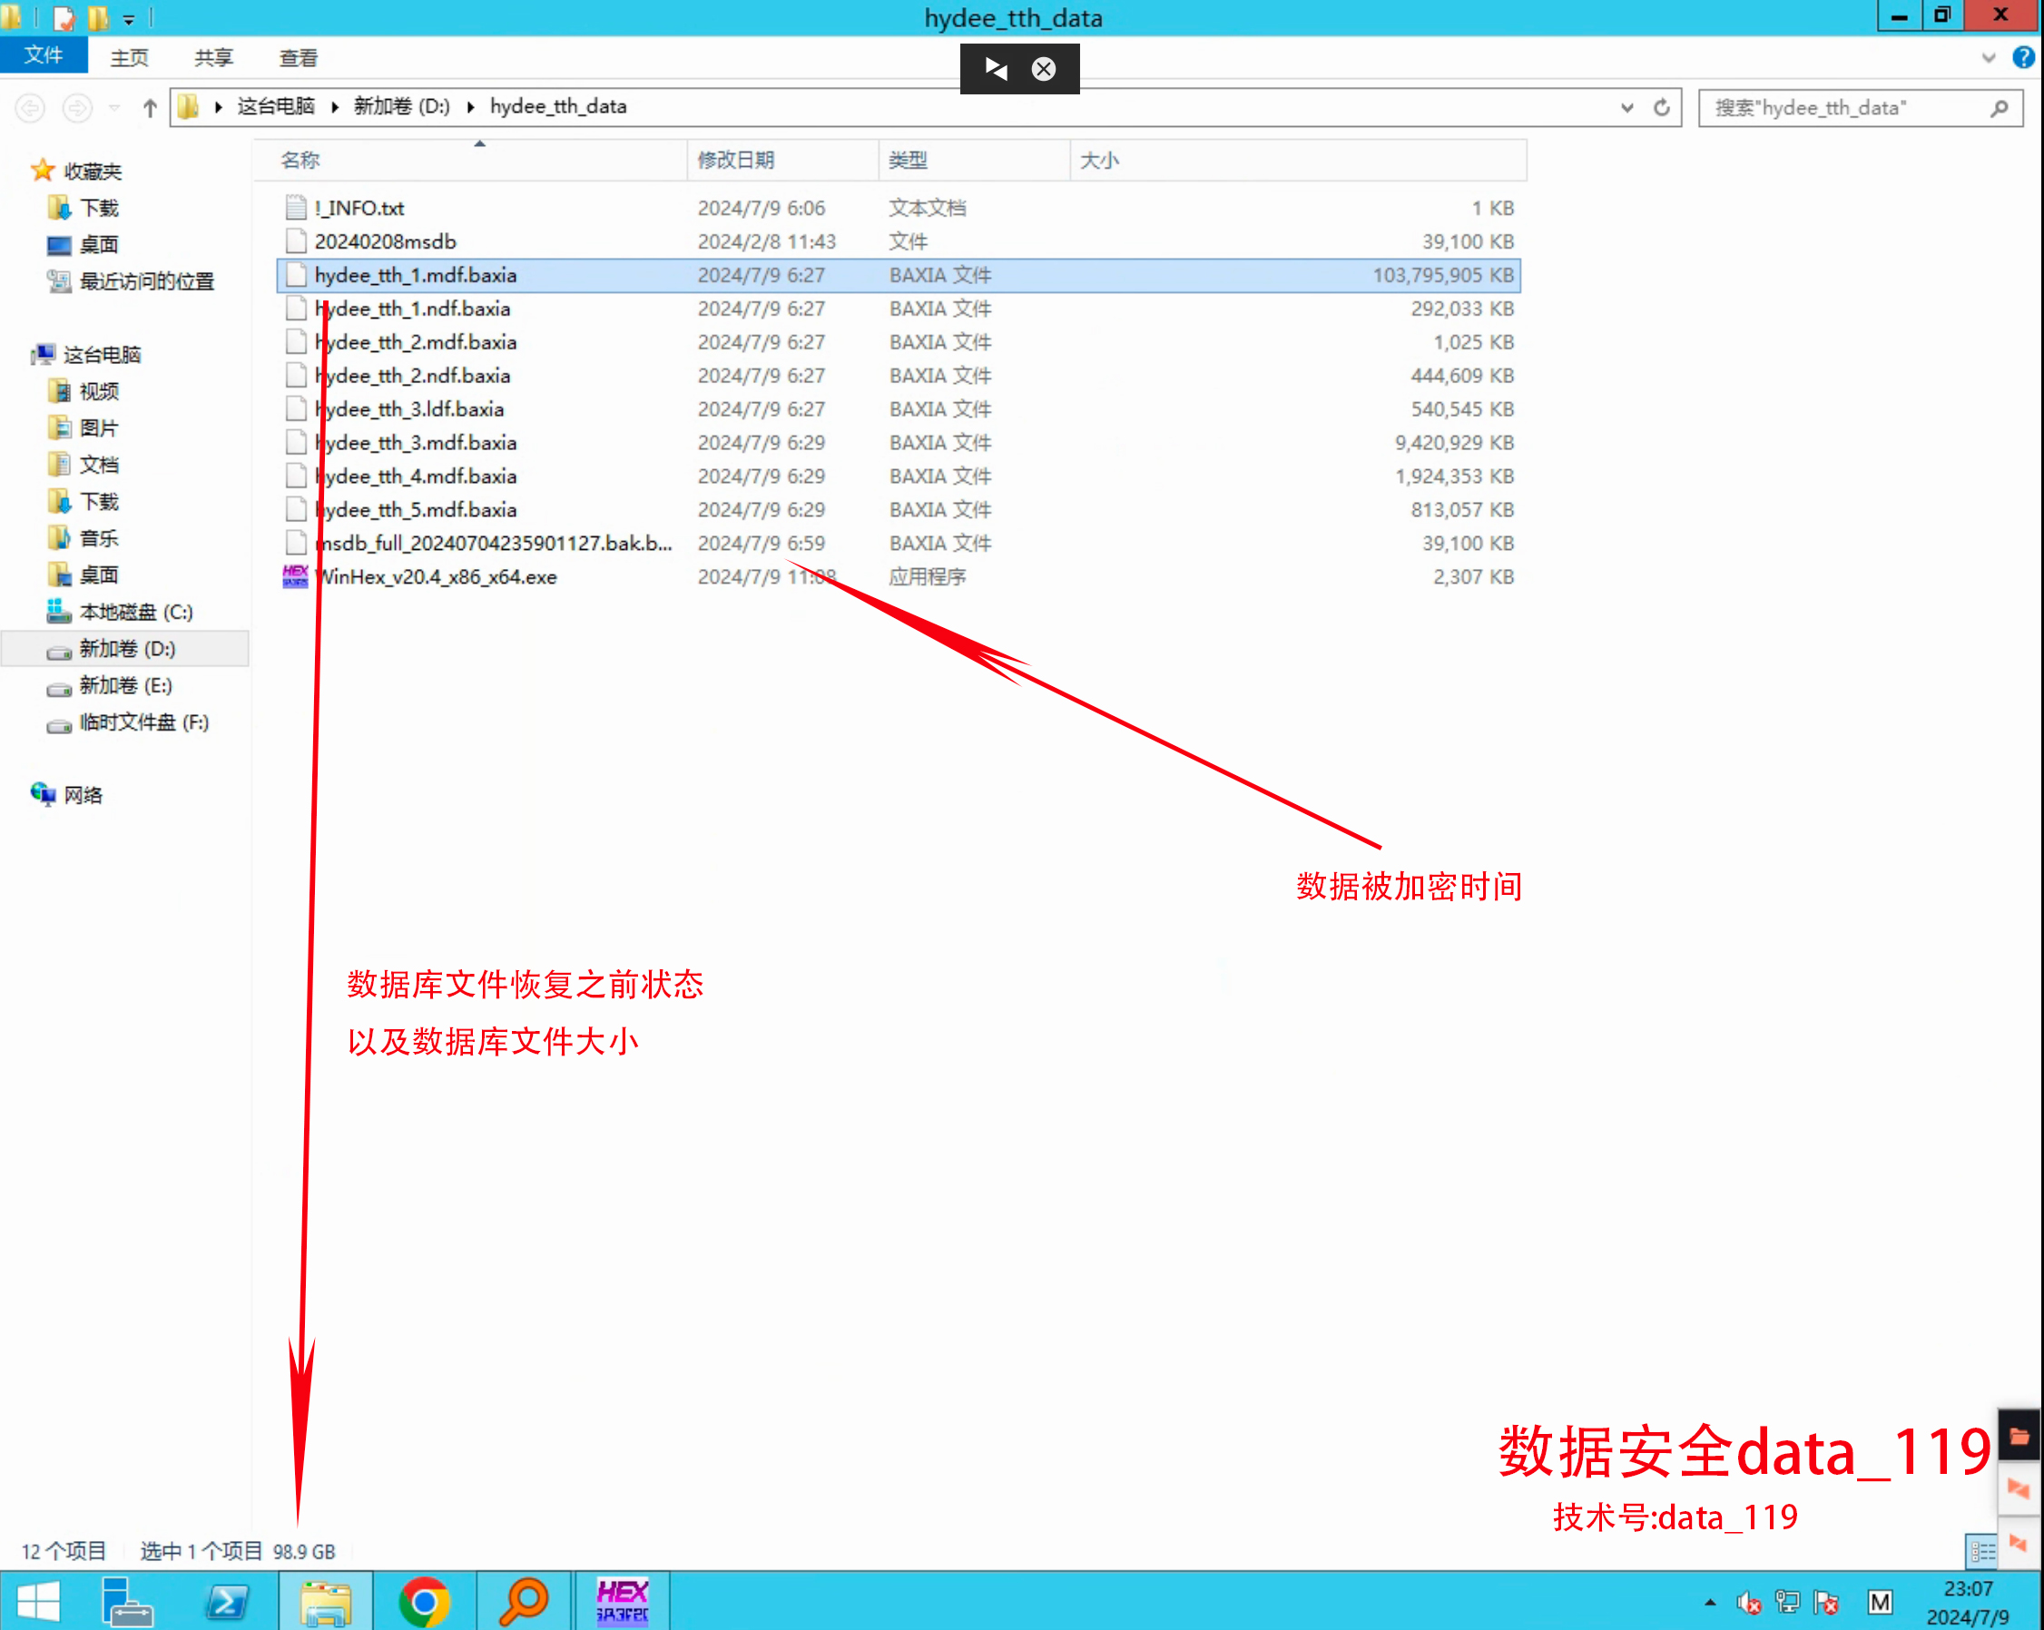Image resolution: width=2044 pixels, height=1630 pixels.
Task: Expand the address bar history dropdown
Action: point(1626,107)
